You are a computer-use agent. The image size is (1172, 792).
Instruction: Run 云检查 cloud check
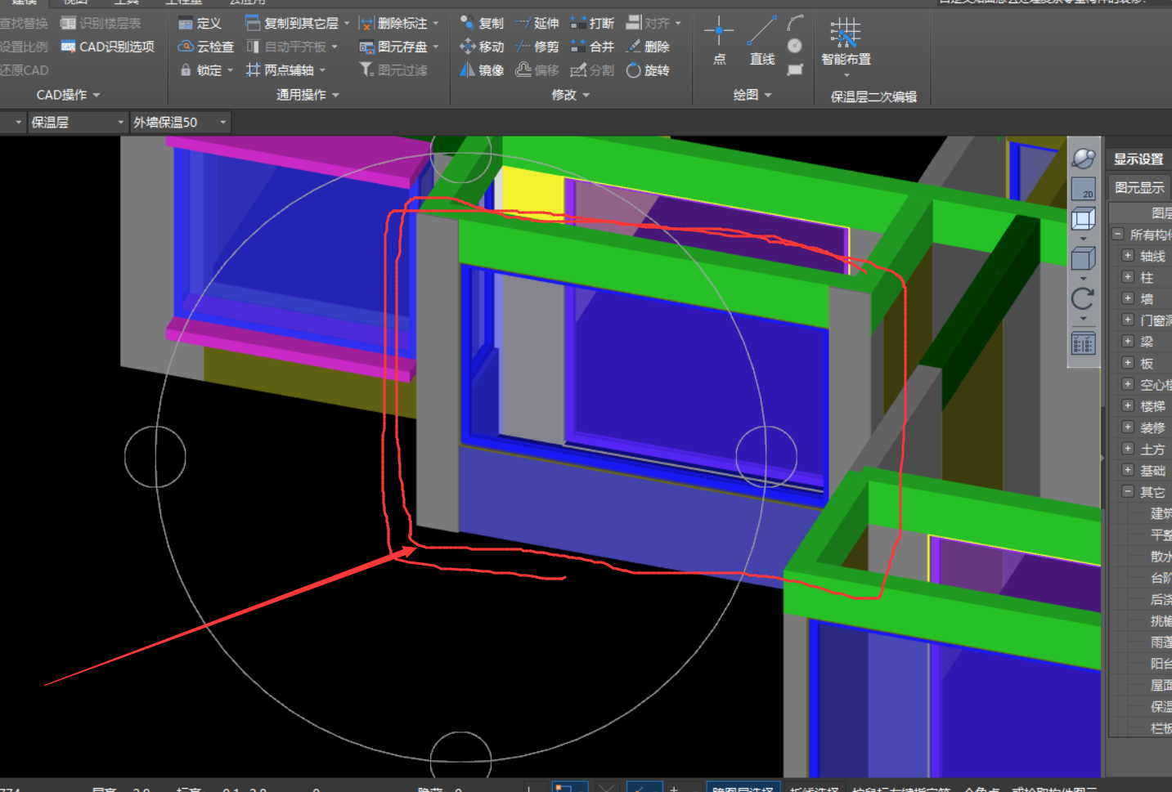coord(206,47)
